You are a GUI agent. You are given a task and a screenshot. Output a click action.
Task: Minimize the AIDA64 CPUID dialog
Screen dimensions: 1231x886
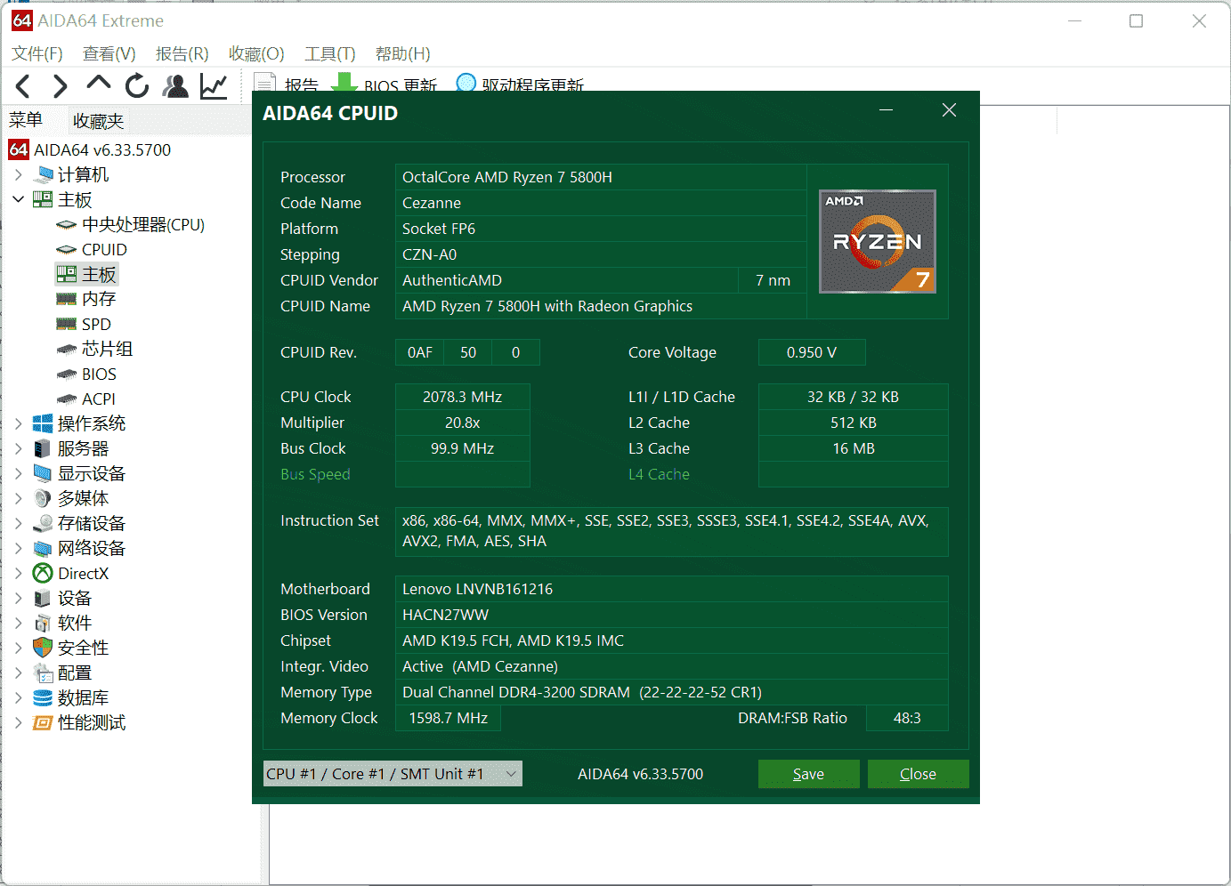[886, 109]
